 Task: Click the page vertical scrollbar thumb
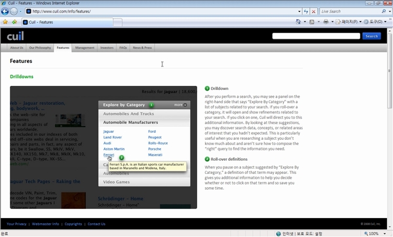390,71
